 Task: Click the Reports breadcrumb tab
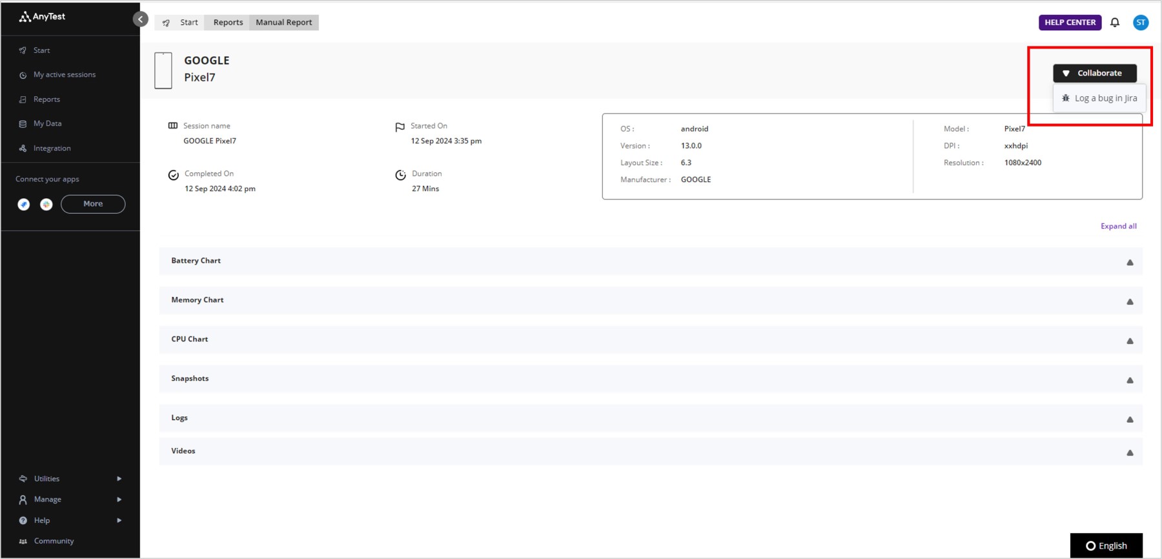pos(228,23)
